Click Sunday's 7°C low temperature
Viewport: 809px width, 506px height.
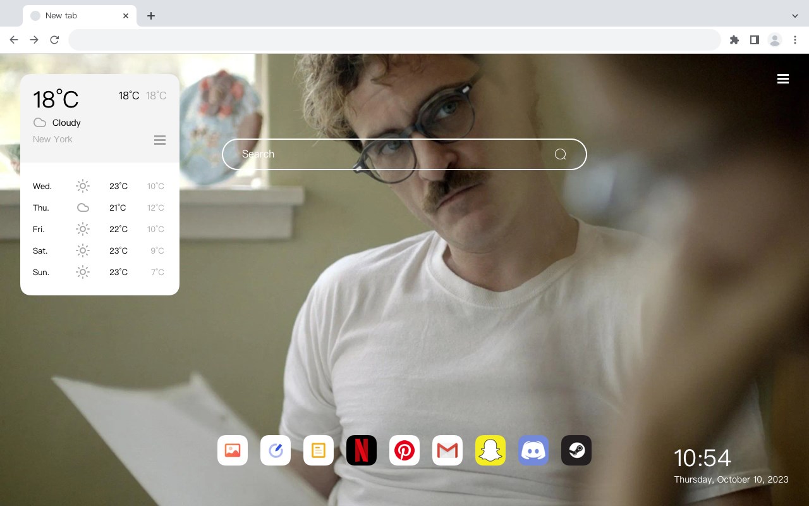tap(158, 272)
